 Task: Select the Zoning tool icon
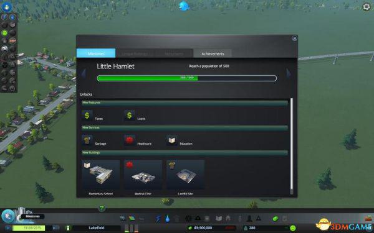point(132,218)
